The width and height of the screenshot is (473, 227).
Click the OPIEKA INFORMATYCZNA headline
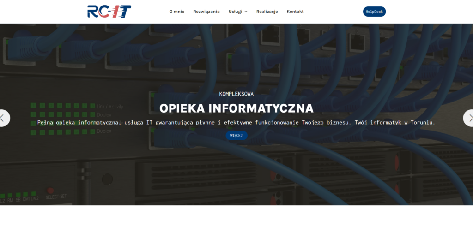[x=236, y=108]
